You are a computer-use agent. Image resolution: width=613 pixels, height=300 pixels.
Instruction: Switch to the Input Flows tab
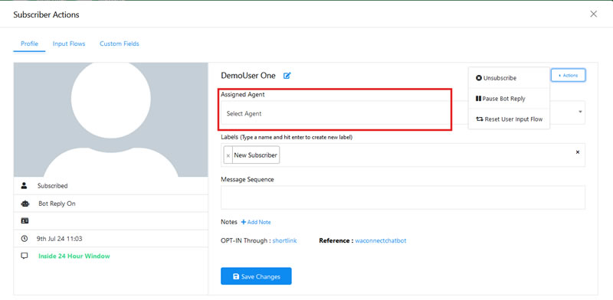tap(69, 44)
